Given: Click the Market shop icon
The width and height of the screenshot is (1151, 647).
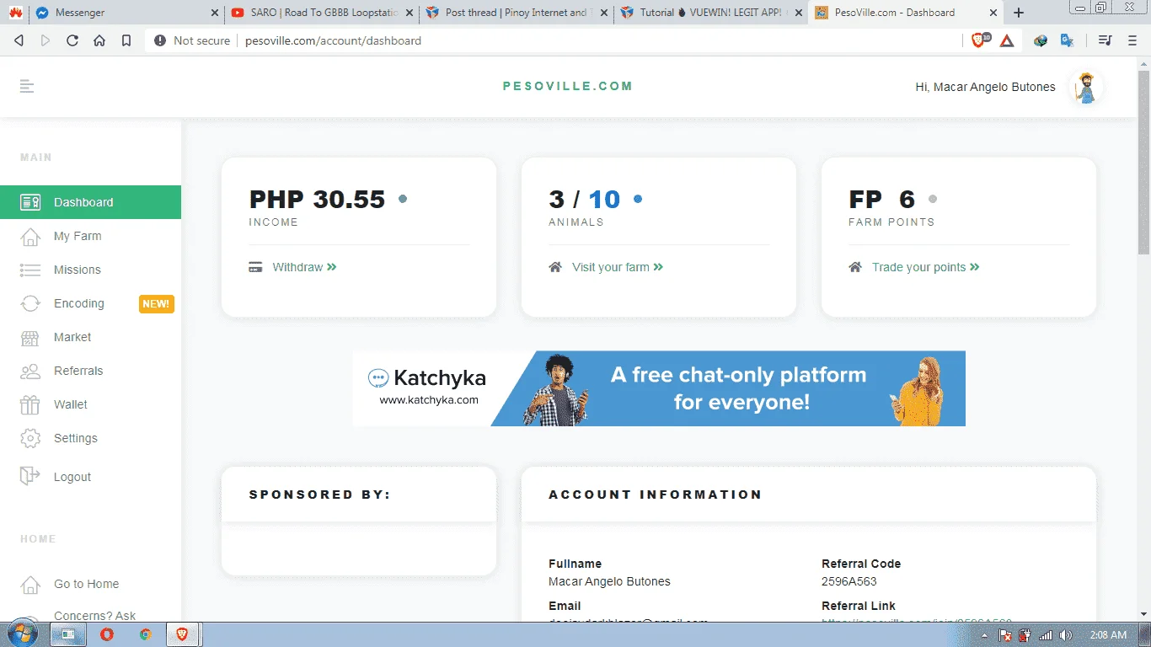Looking at the screenshot, I should click(x=30, y=338).
